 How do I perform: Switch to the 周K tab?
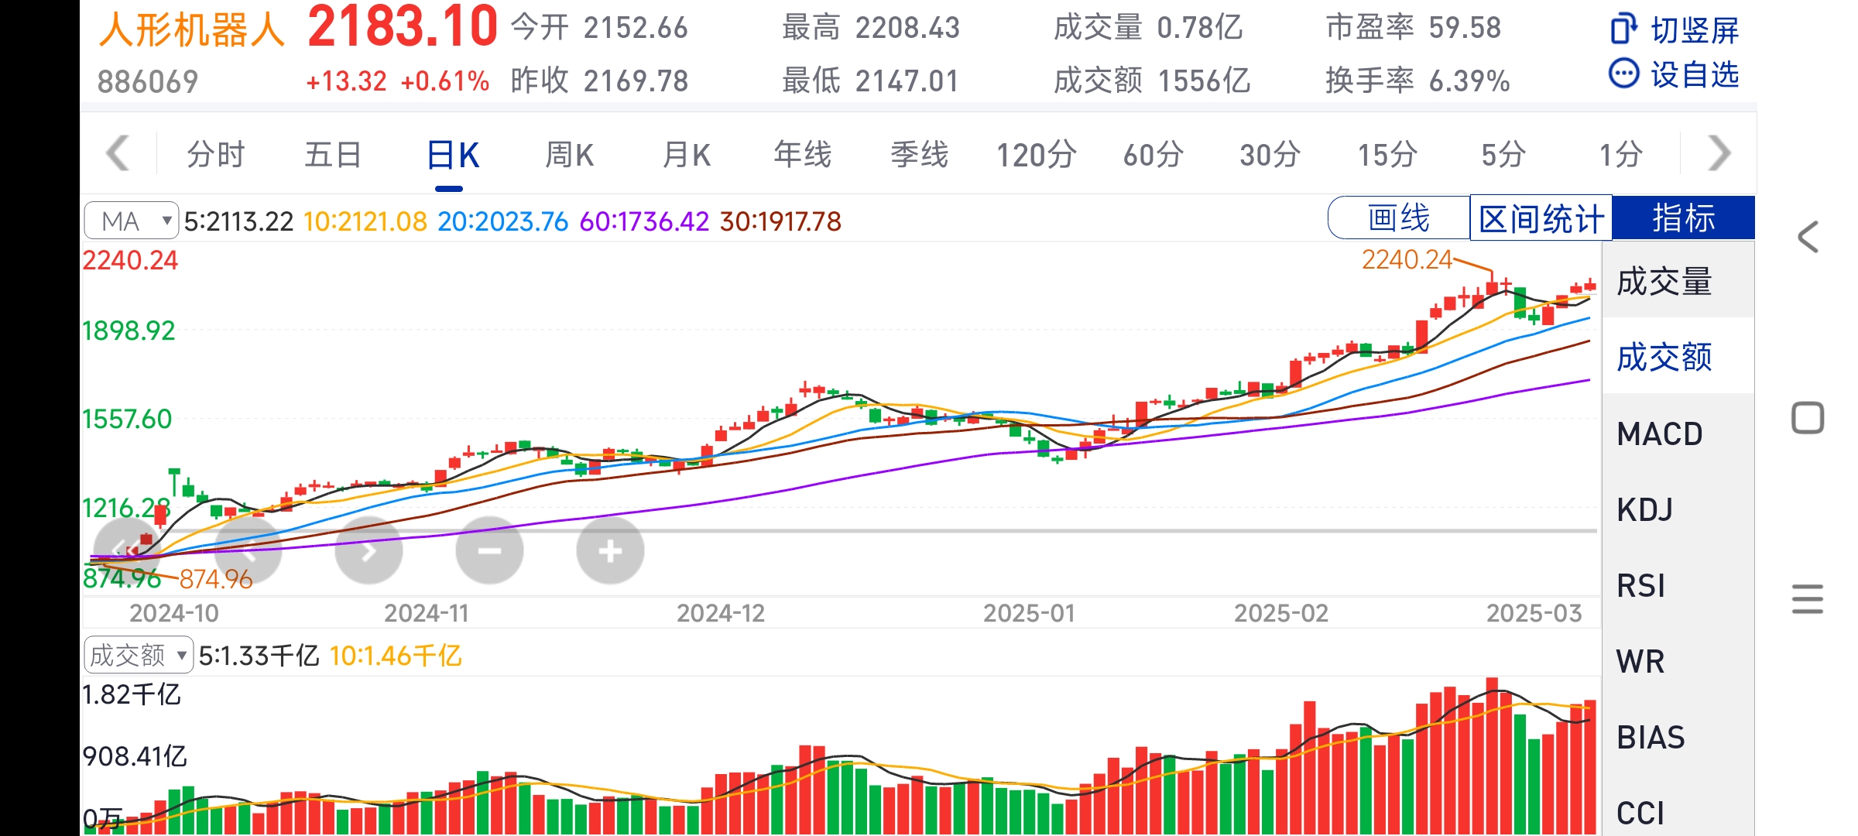pos(569,155)
